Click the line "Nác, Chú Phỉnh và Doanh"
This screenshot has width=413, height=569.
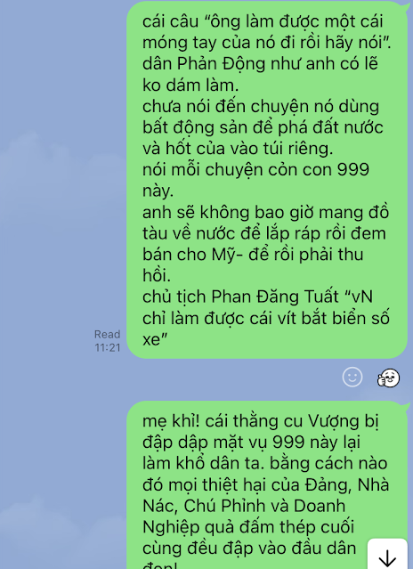pyautogui.click(x=244, y=506)
